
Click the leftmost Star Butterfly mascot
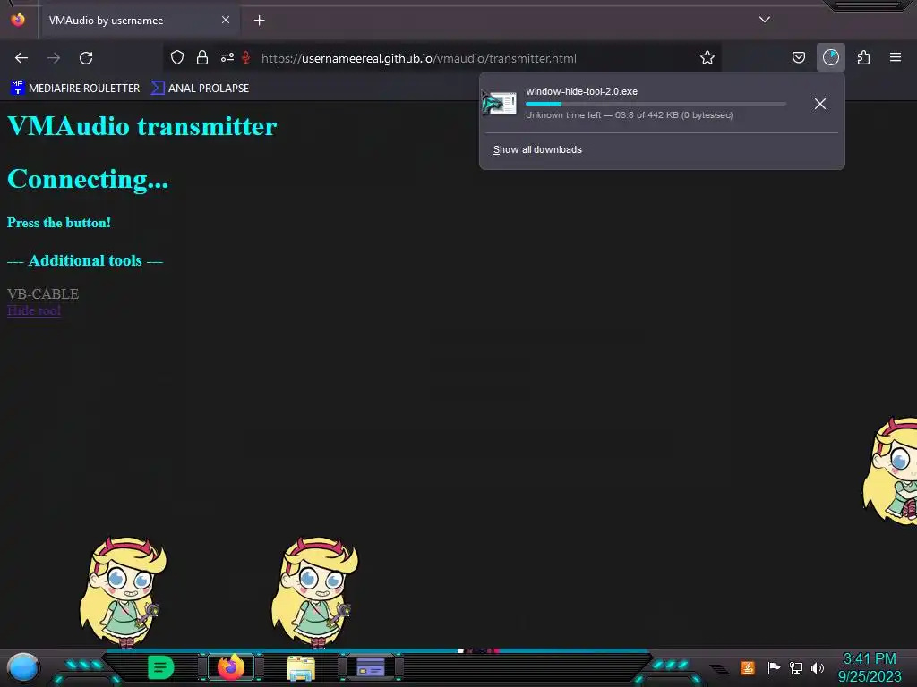click(123, 592)
